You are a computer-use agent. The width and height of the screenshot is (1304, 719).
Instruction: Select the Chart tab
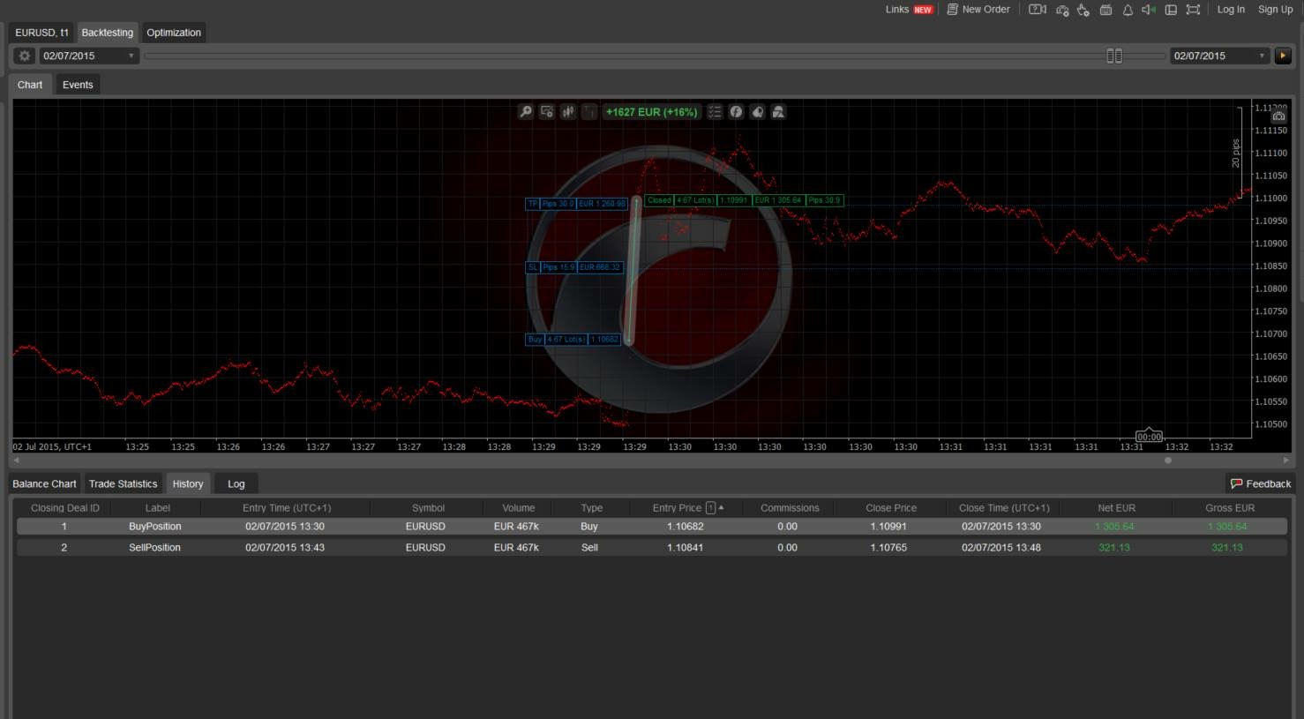[x=30, y=85]
